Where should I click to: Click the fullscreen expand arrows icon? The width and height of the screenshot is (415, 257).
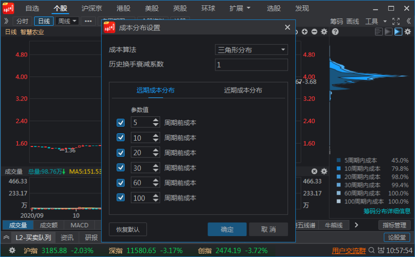pos(396,21)
